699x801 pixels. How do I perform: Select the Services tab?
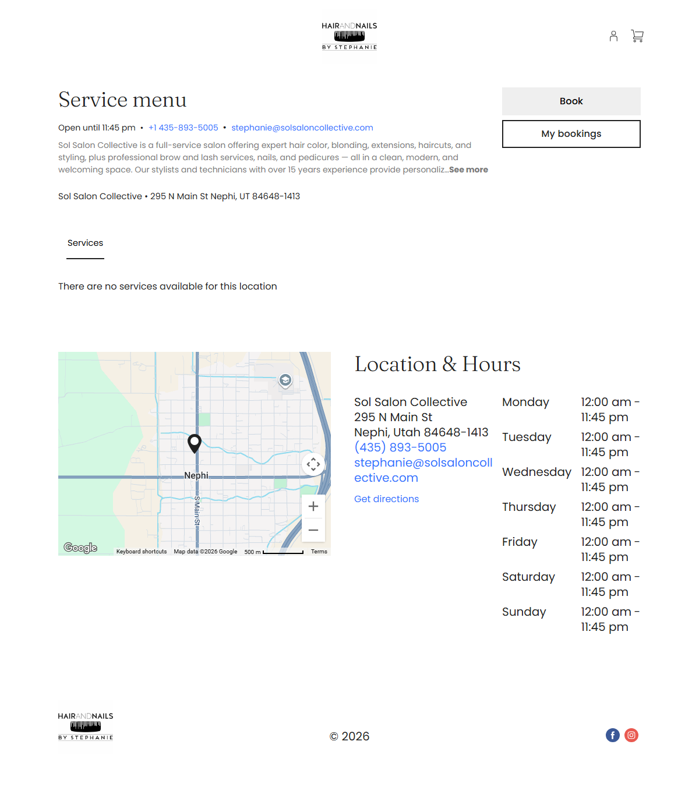tap(85, 243)
